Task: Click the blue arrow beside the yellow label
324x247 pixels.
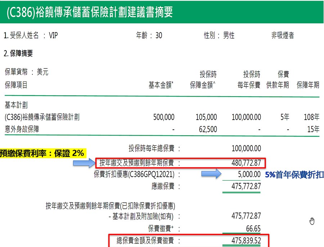Action: pos(83,163)
